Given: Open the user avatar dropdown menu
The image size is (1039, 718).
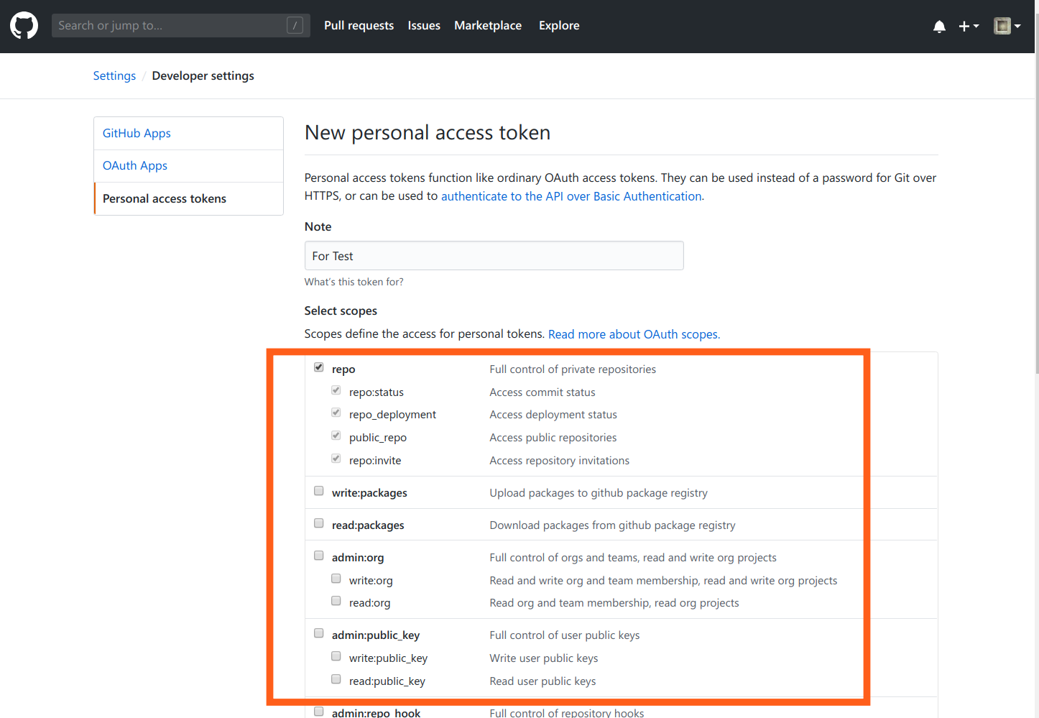Looking at the screenshot, I should tap(1007, 26).
